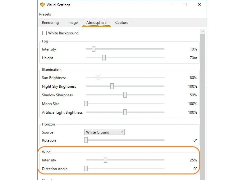The image size is (243, 180).
Task: Open the Presets menu
Action: (x=45, y=14)
